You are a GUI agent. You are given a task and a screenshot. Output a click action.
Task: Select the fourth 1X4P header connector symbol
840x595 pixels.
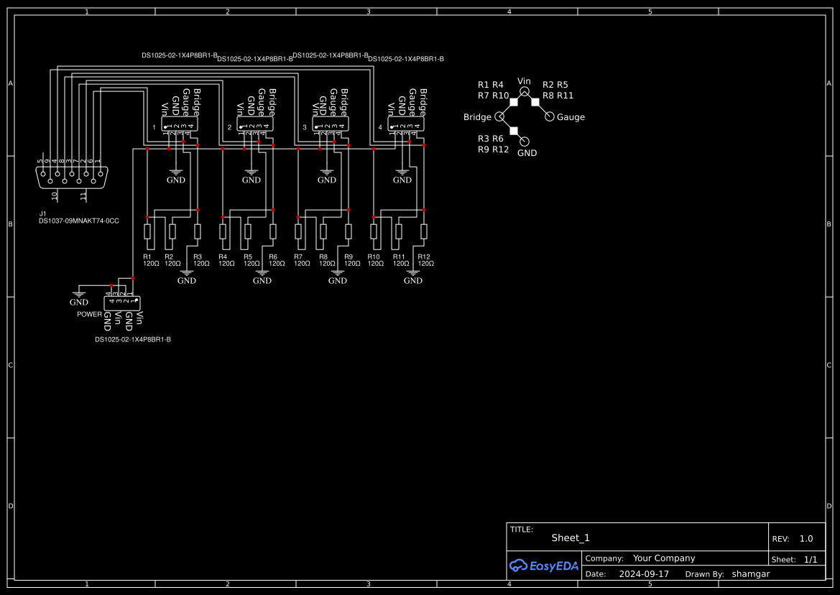tap(407, 122)
